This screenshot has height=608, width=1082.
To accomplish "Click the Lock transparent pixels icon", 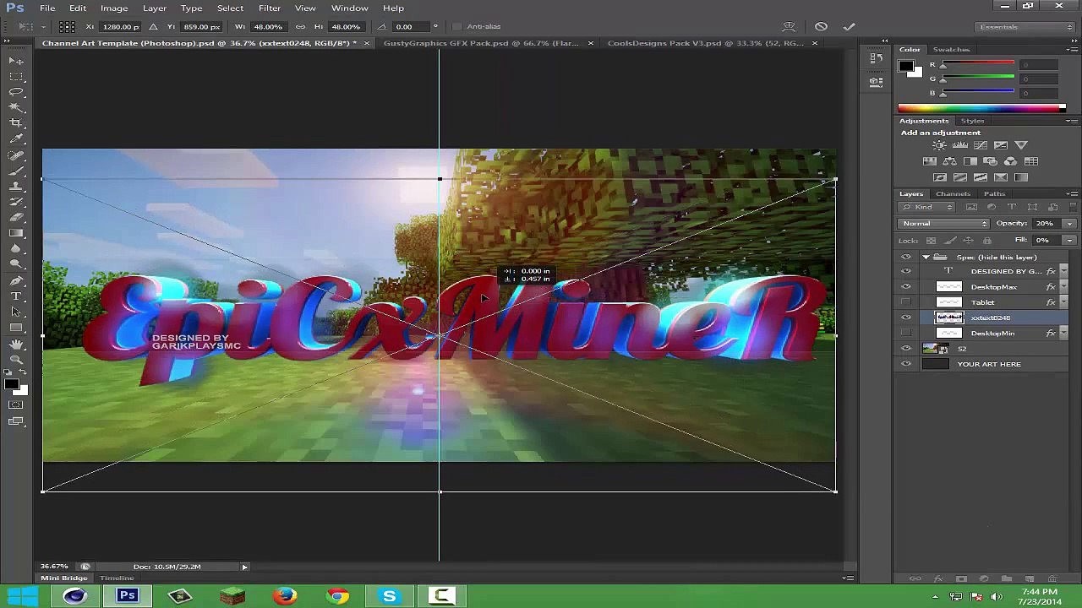I will pyautogui.click(x=931, y=241).
